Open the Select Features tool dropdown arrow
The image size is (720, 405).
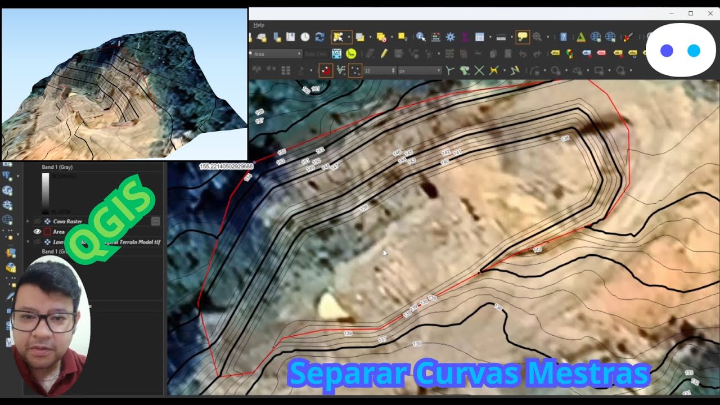coord(349,38)
